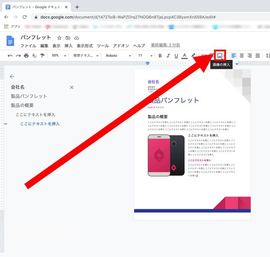
Task: Click the address bar URL
Action: click(128, 17)
